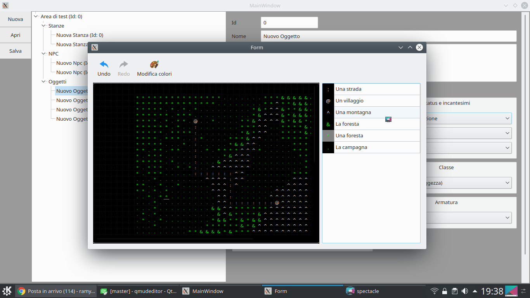530x298 pixels.
Task: Open the first status dropdown ending in 'ione'
Action: pos(469,118)
